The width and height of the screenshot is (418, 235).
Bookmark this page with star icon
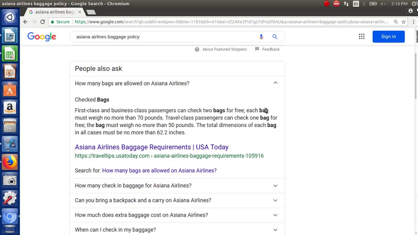pyautogui.click(x=404, y=22)
